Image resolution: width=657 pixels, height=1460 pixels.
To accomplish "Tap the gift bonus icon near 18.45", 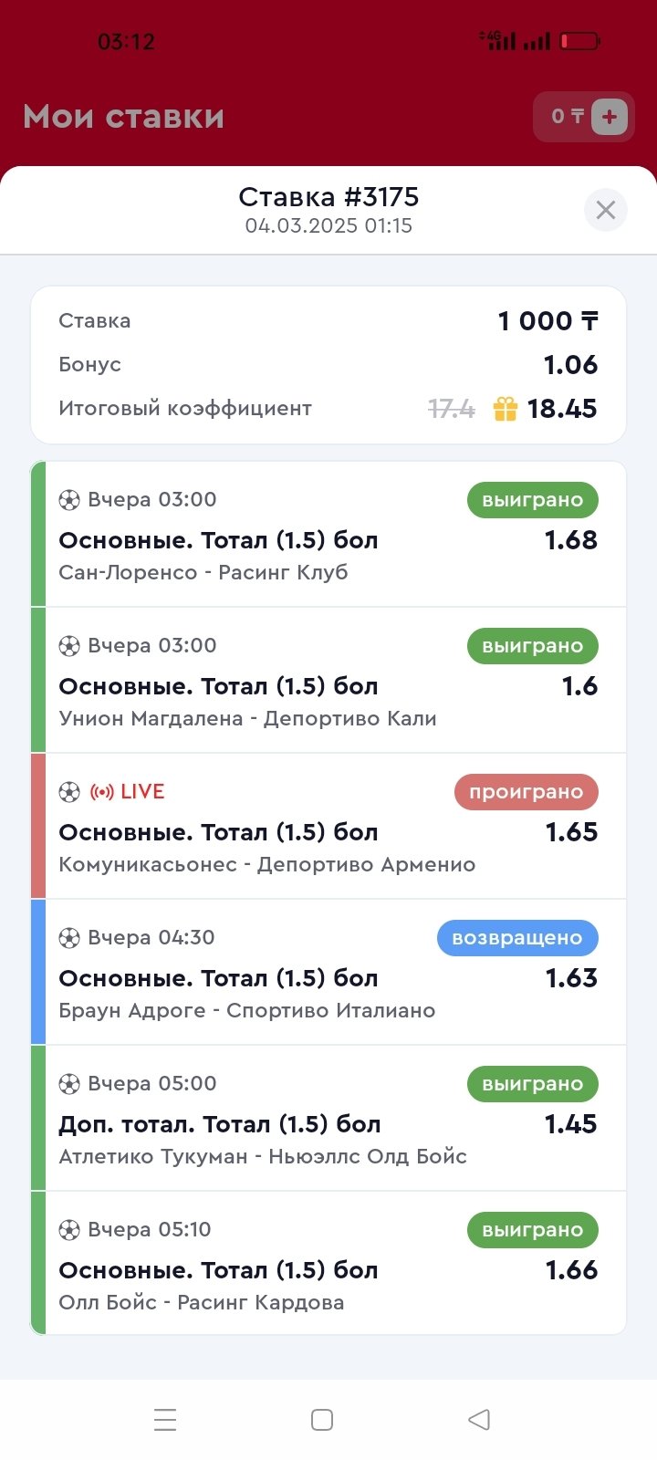I will coord(505,409).
